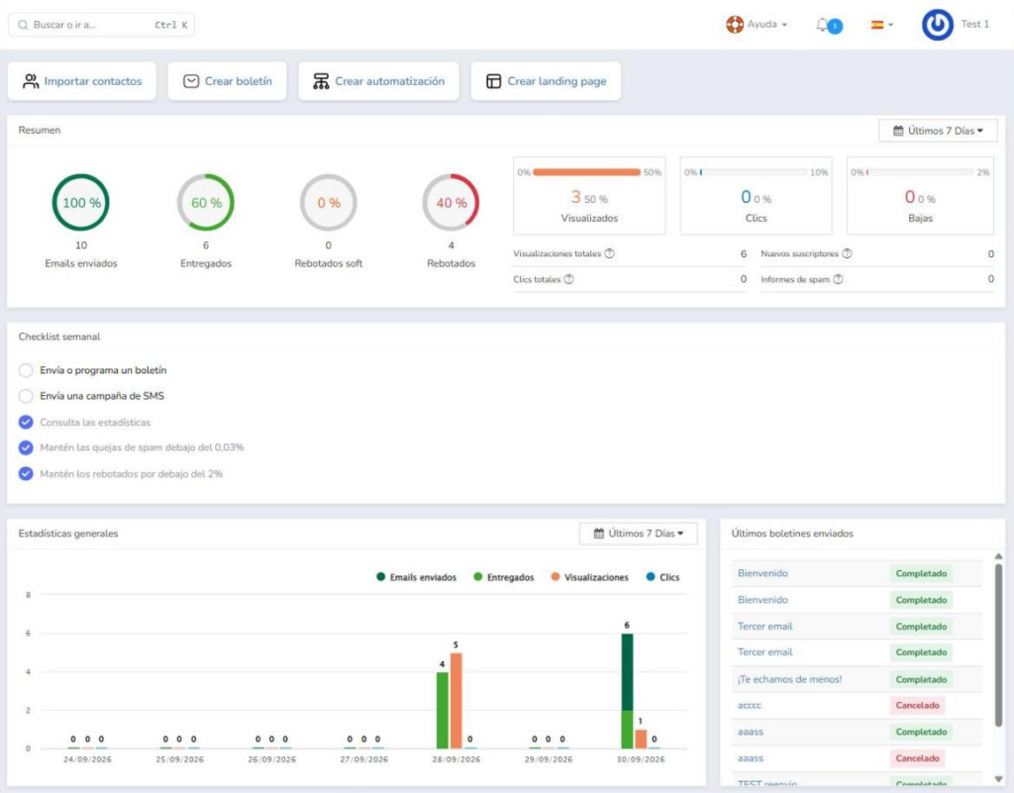Click the Entregados 60 % circle
The image size is (1014, 793).
[206, 202]
